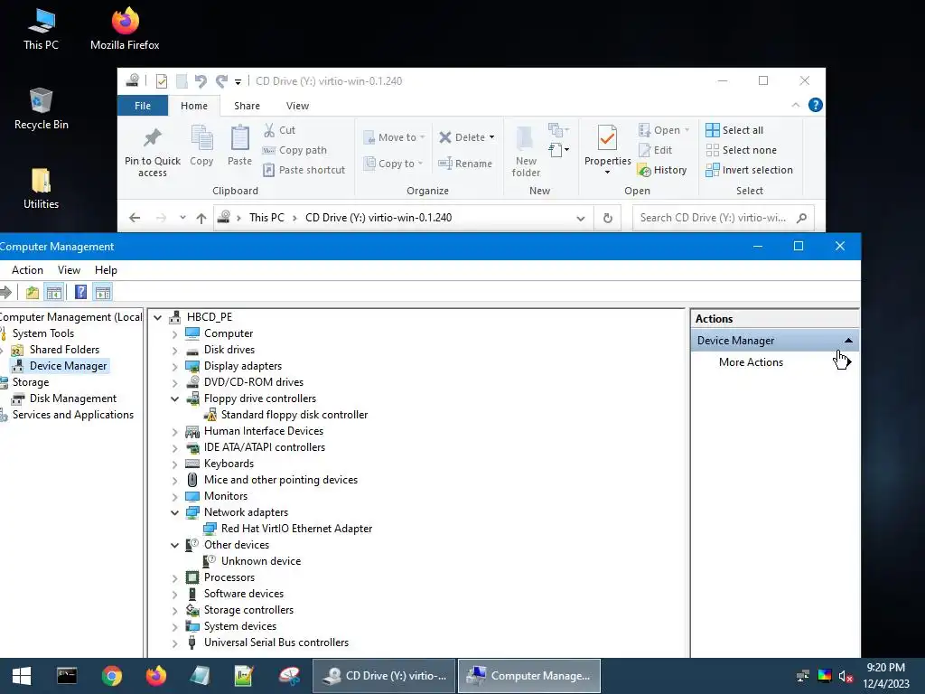
Task: Click Properties checkmark icon
Action: (607, 138)
